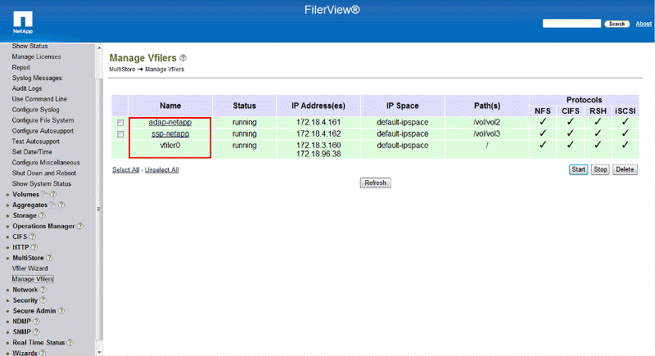Open the adap-netapp vfiler link

pyautogui.click(x=170, y=122)
